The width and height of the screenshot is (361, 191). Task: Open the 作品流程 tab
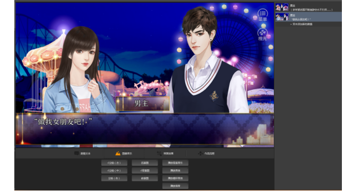[x=207, y=153]
